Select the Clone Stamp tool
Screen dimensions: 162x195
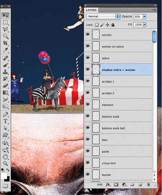pos(5,72)
